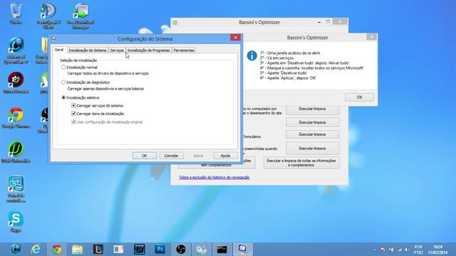Open Advanced SystemCare from the taskbar
The image size is (456, 256).
pyautogui.click(x=15, y=250)
